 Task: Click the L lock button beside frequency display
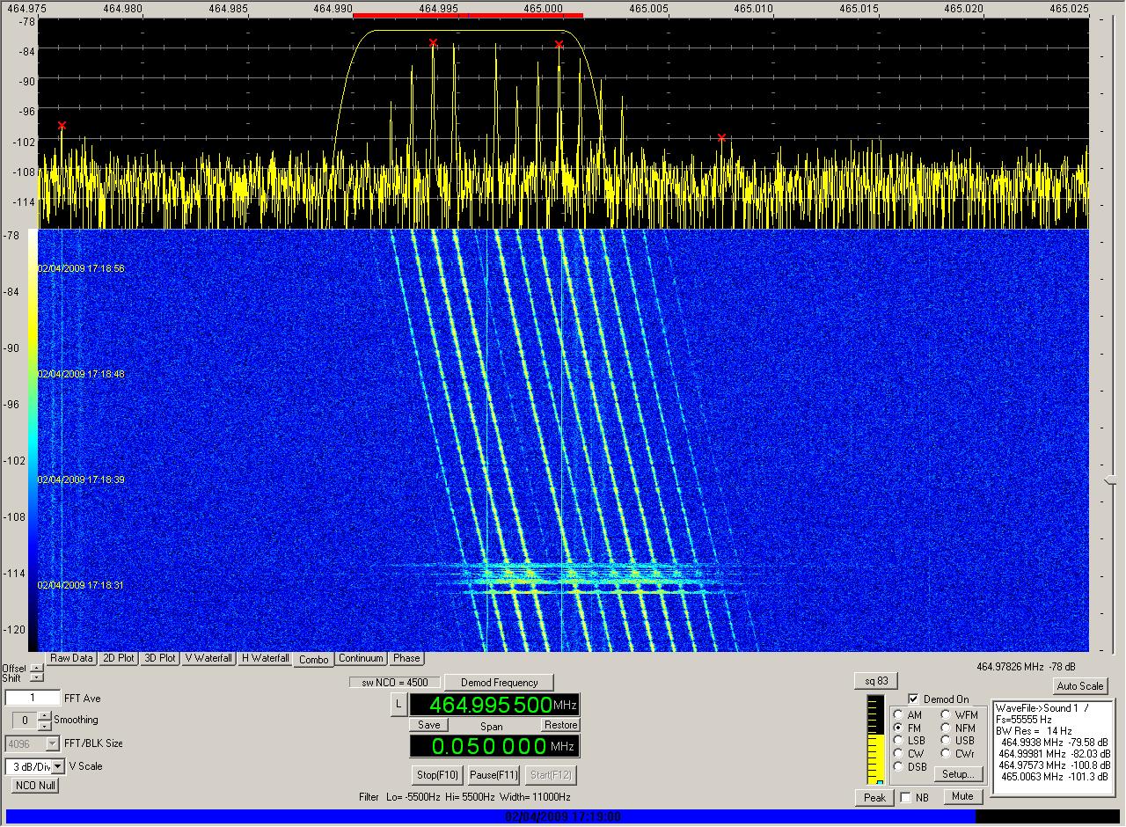(398, 705)
